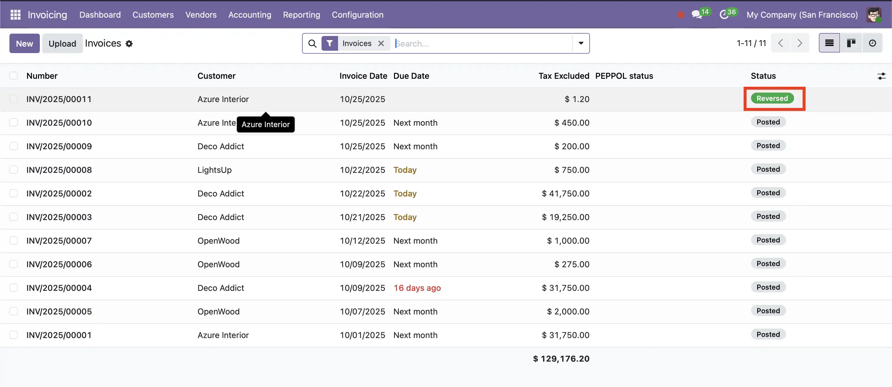Click inside the Search input field
The height and width of the screenshot is (387, 892).
pyautogui.click(x=481, y=44)
